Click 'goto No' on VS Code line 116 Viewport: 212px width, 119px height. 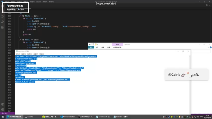tap(27, 34)
